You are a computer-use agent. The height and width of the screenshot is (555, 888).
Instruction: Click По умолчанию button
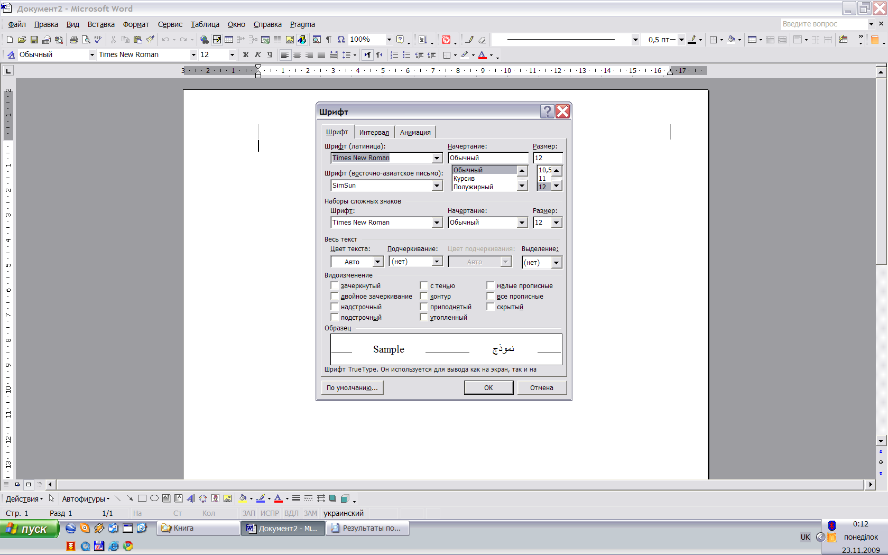(352, 387)
